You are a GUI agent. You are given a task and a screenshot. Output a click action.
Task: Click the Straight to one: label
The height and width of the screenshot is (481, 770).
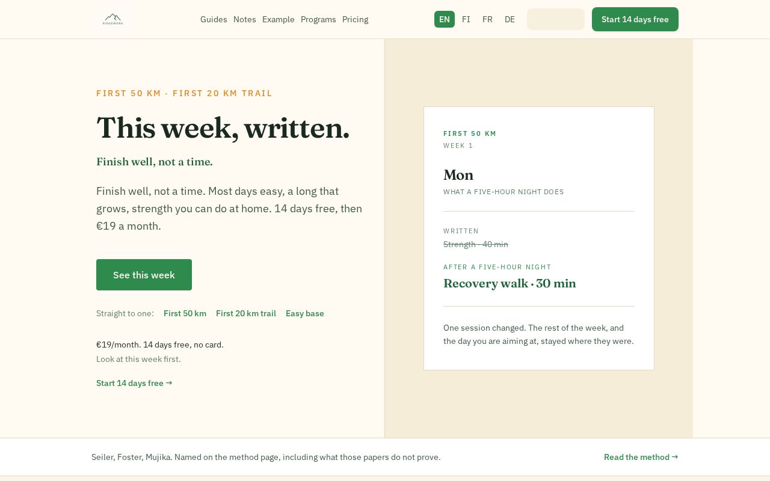click(125, 313)
